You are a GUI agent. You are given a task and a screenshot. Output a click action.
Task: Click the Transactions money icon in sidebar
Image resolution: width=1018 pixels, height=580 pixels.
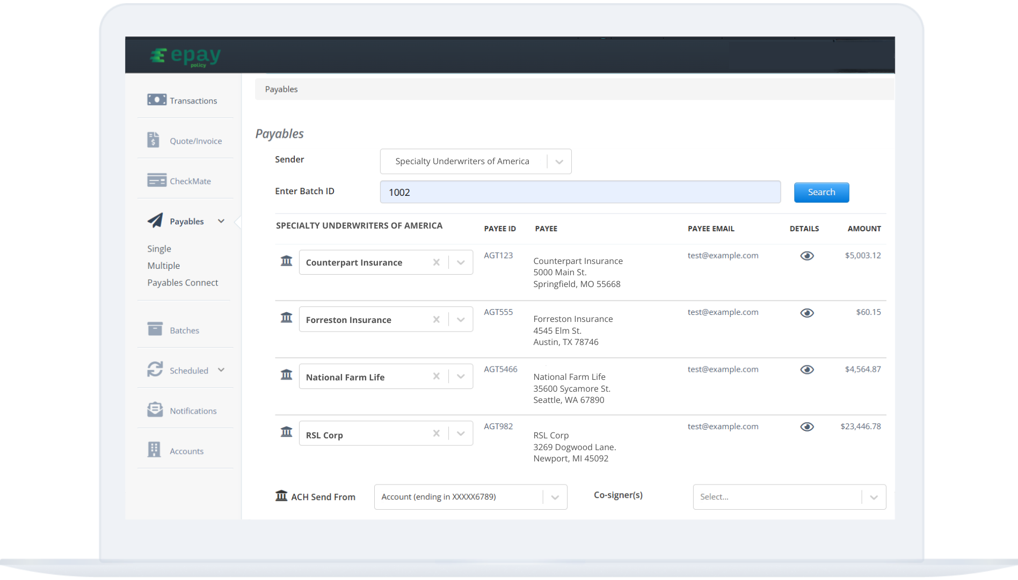click(156, 100)
